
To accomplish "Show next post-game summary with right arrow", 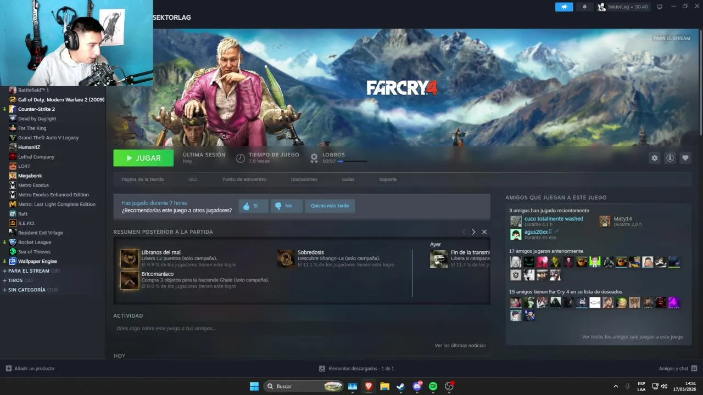I will 473,232.
